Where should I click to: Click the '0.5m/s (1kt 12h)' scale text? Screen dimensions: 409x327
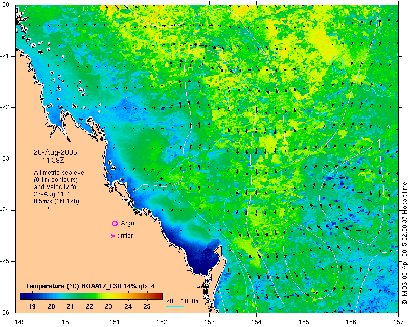56,201
